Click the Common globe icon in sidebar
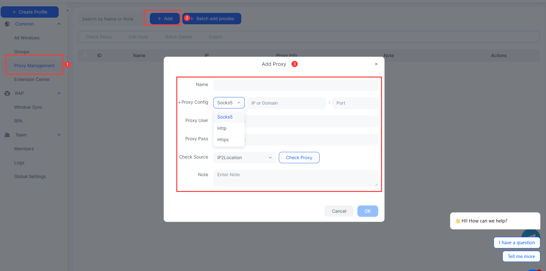The height and width of the screenshot is (271, 546). click(7, 24)
